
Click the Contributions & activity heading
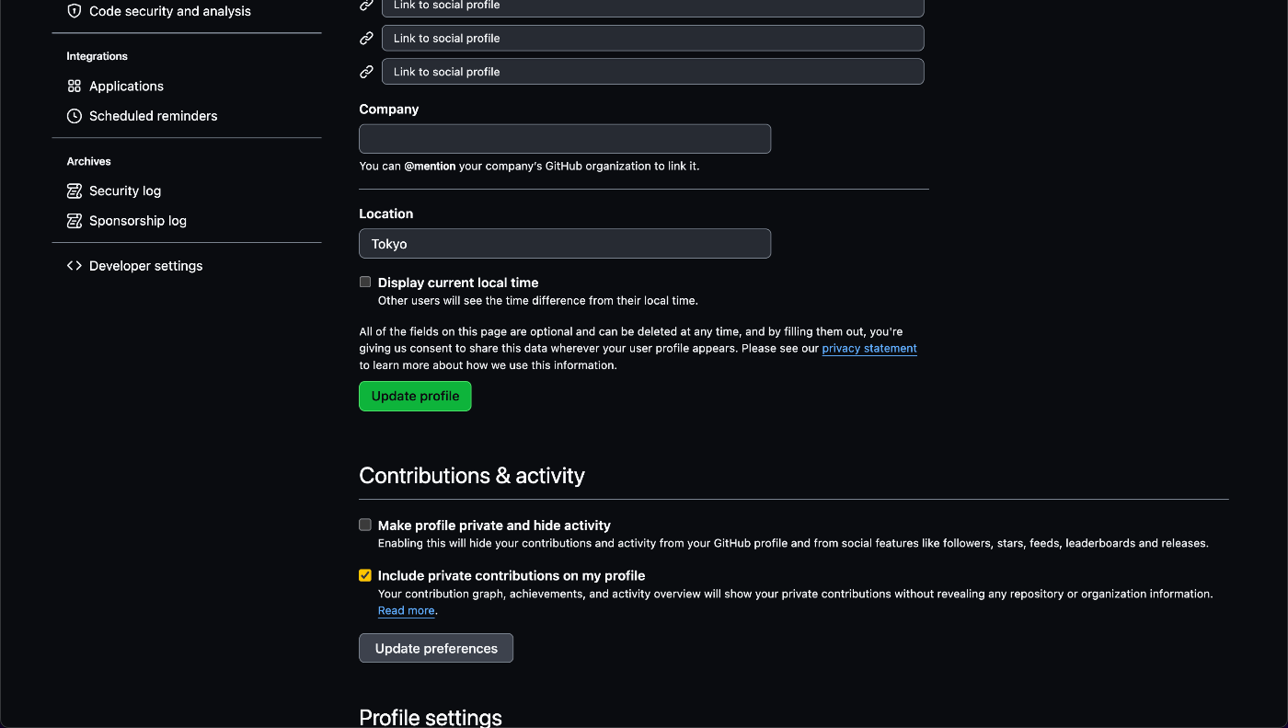click(x=472, y=476)
